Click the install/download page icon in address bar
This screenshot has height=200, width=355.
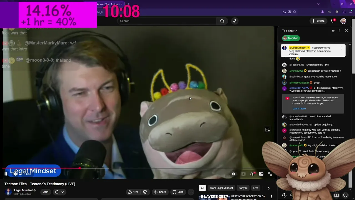tap(289, 12)
